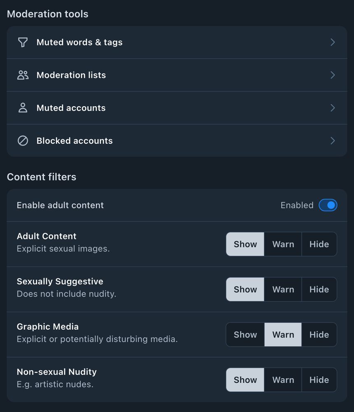The width and height of the screenshot is (354, 412).
Task: Click the blocked circle-slash icon
Action: 23,140
